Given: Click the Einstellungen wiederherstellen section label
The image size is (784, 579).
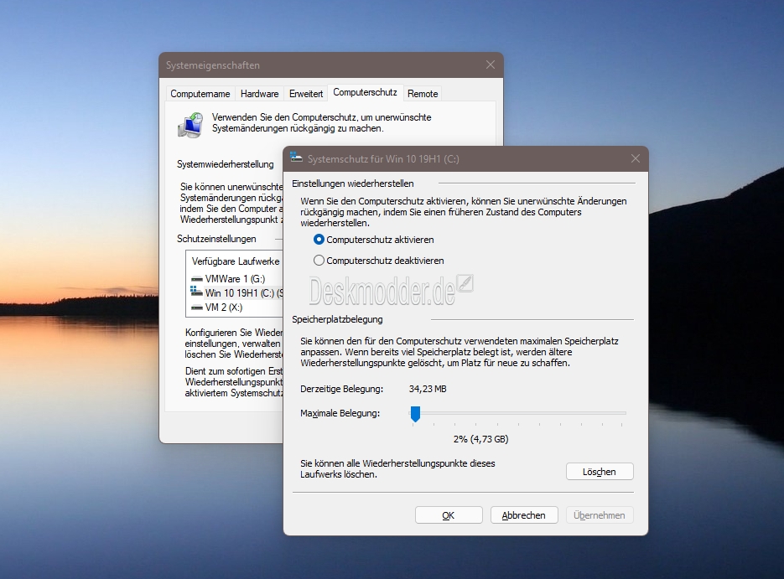Looking at the screenshot, I should tap(353, 184).
